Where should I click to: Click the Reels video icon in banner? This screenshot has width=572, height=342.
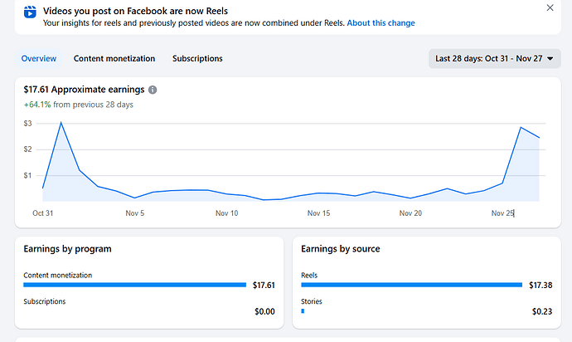[29, 12]
